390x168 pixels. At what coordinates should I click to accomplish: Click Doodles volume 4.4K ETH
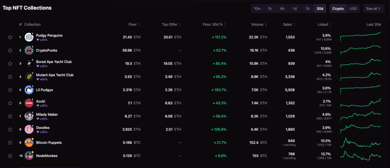pyautogui.click(x=259, y=129)
